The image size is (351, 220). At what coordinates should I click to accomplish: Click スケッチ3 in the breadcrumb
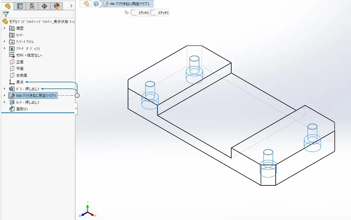160,13
